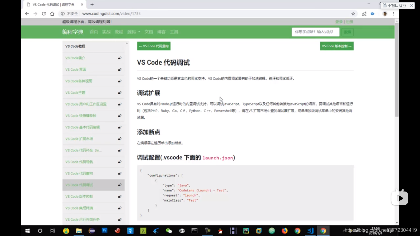Open the terminal icon in taskbar

tap(194, 230)
